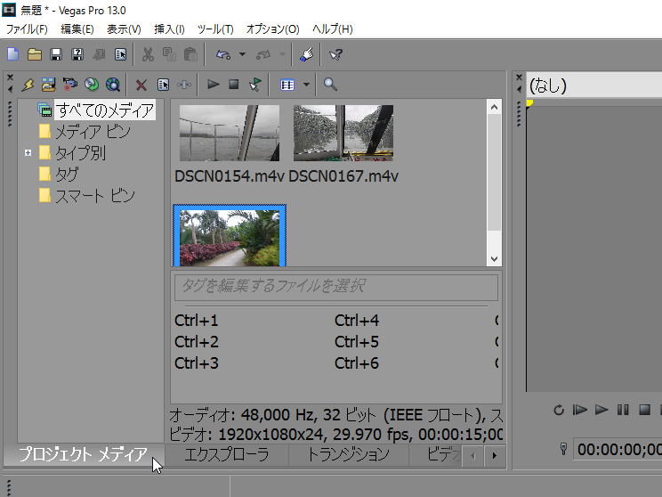This screenshot has height=497, width=662.
Task: Click the Ctrl+2 tag shortcut
Action: 197,342
